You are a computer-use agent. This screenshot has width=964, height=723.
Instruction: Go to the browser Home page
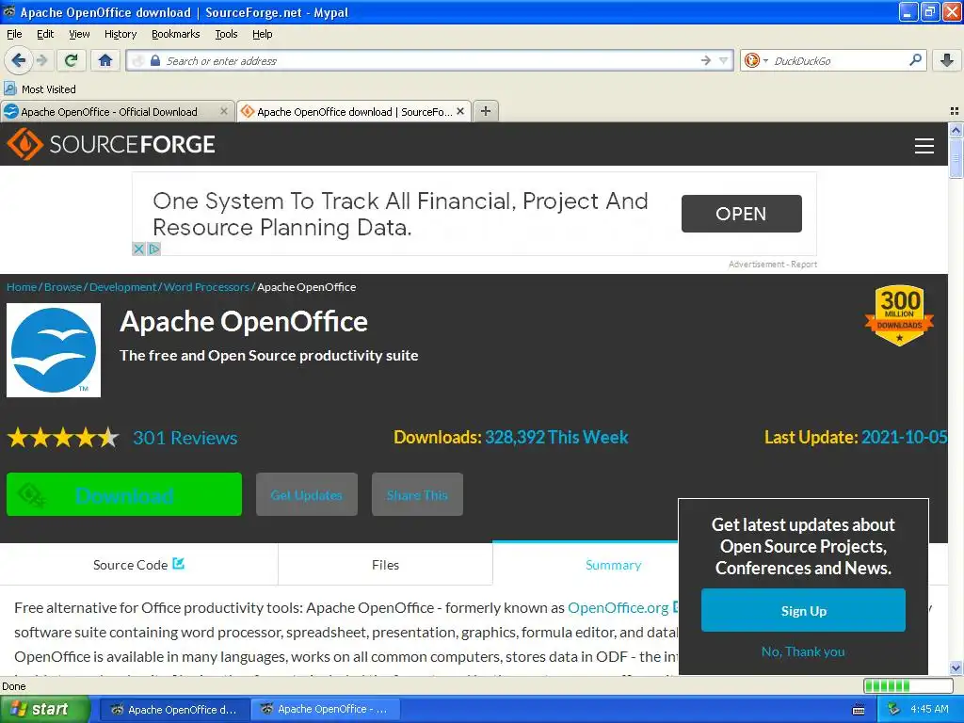point(105,60)
